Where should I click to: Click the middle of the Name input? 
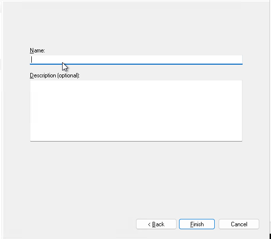point(136,60)
